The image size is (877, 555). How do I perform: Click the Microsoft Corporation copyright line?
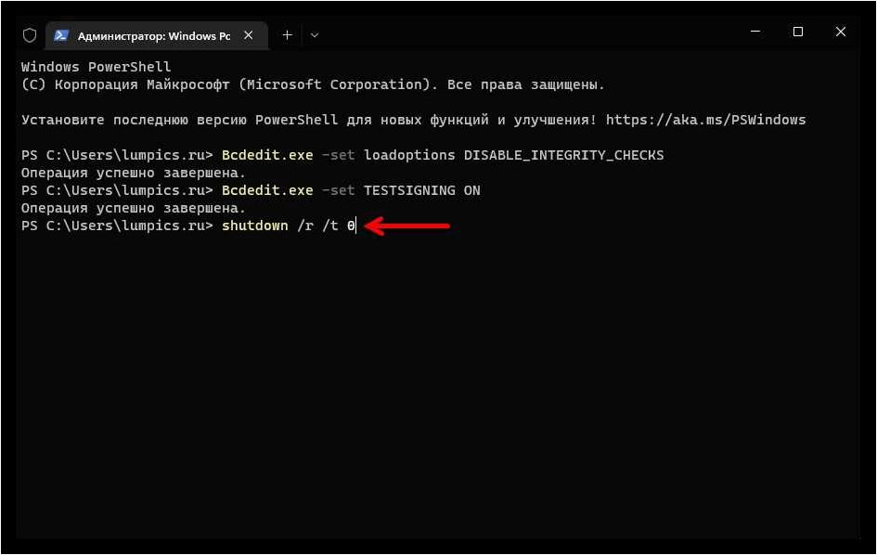(x=314, y=85)
